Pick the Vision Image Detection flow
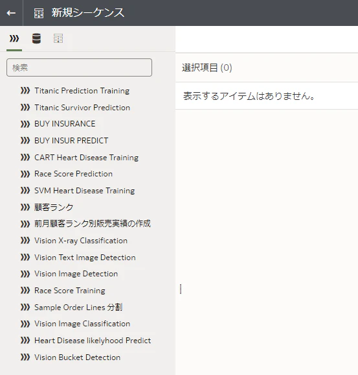This screenshot has width=358, height=375. 76,274
